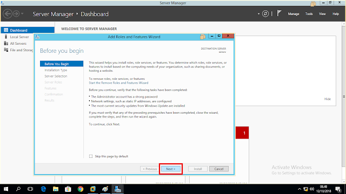Cancel the wizard
The width and height of the screenshot is (346, 194).
coord(218,169)
